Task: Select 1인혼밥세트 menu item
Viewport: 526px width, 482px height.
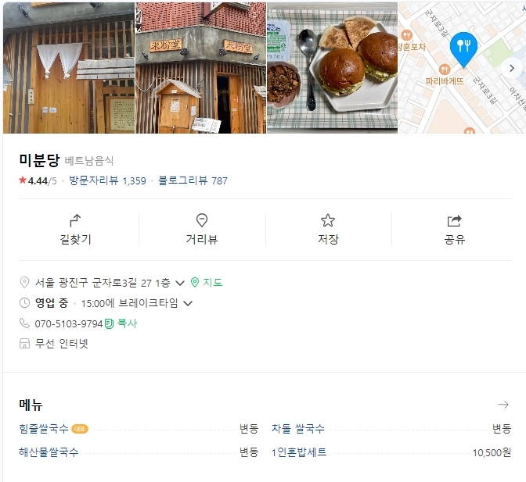Action: (299, 452)
